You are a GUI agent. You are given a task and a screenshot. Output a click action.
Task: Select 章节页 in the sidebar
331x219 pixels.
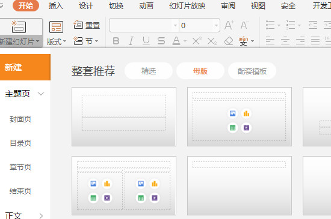pyautogui.click(x=20, y=167)
